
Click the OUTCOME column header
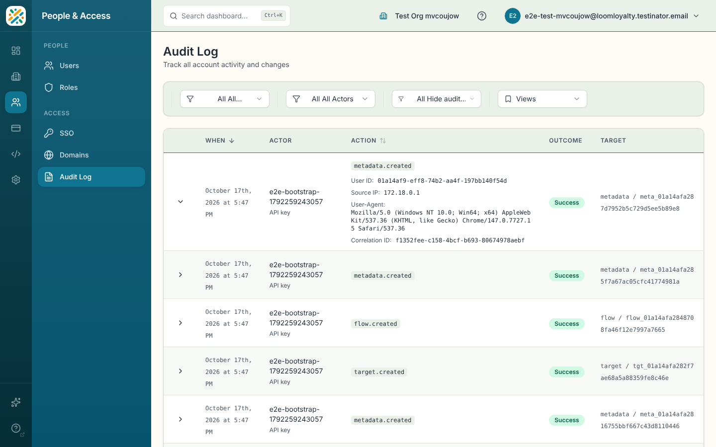(565, 141)
